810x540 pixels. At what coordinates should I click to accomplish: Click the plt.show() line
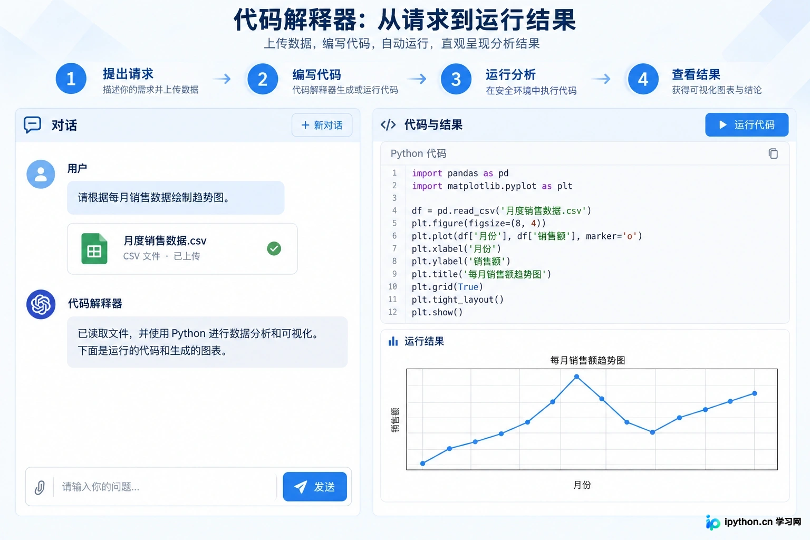pos(437,312)
